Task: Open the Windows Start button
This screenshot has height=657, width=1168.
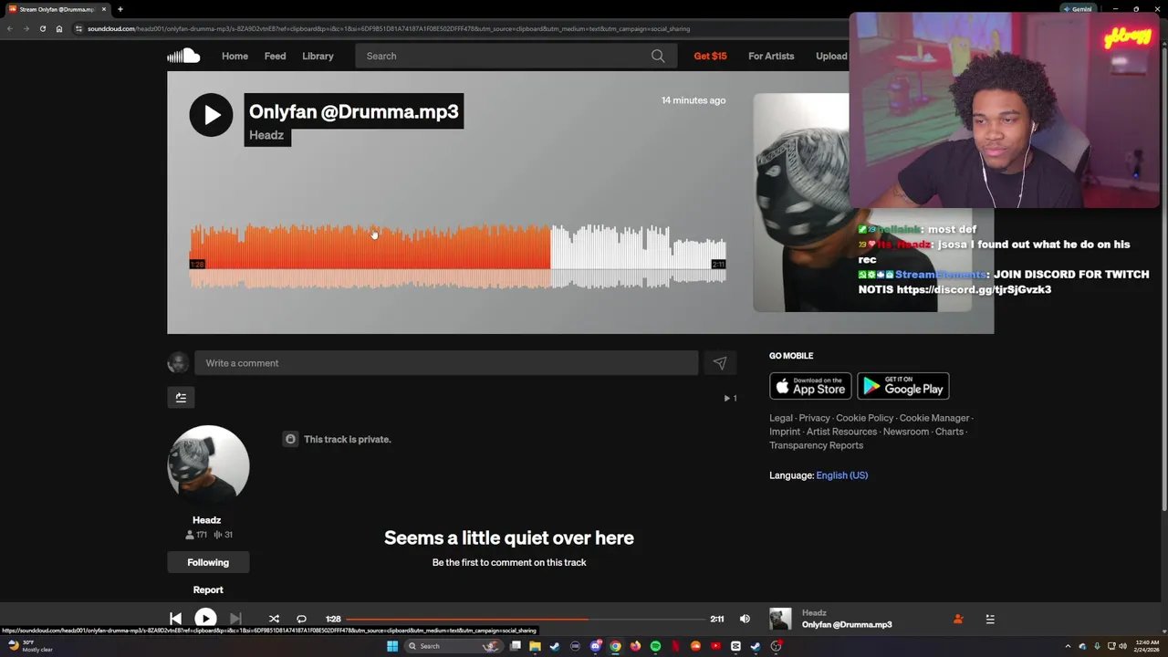Action: coord(392,646)
